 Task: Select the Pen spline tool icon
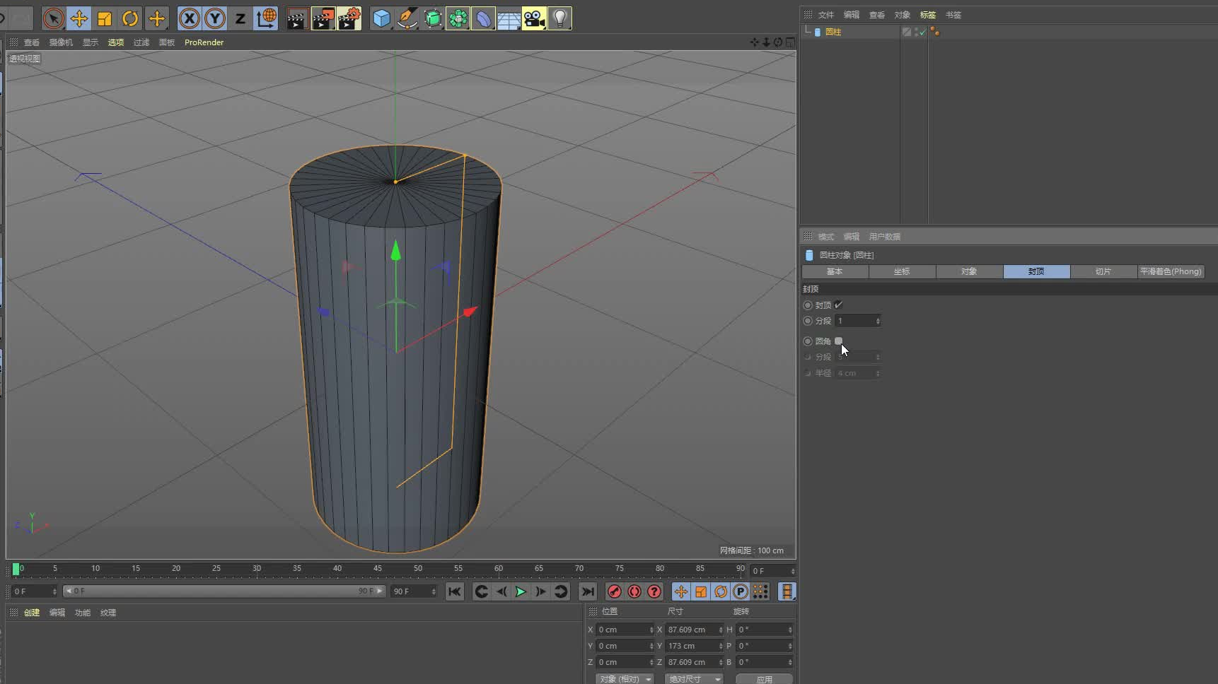tap(408, 18)
